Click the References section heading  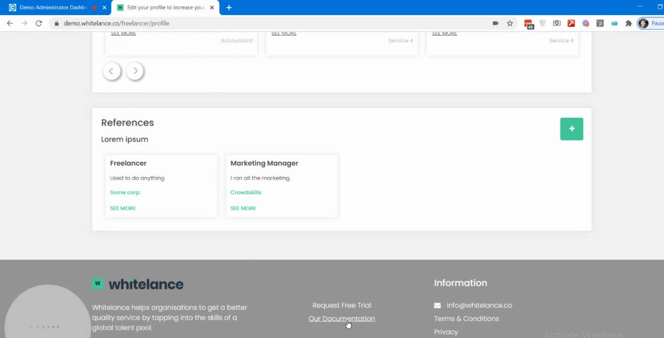(x=128, y=122)
